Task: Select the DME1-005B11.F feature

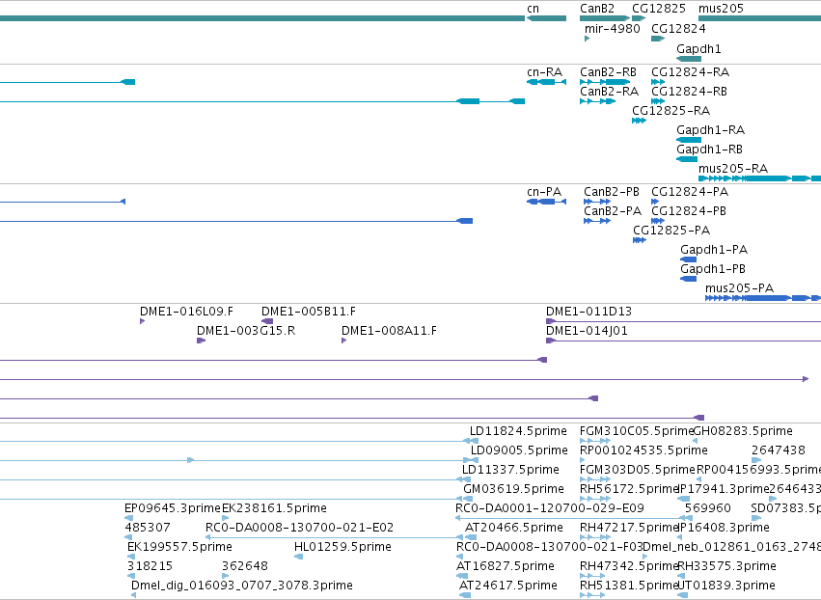Action: pyautogui.click(x=267, y=321)
